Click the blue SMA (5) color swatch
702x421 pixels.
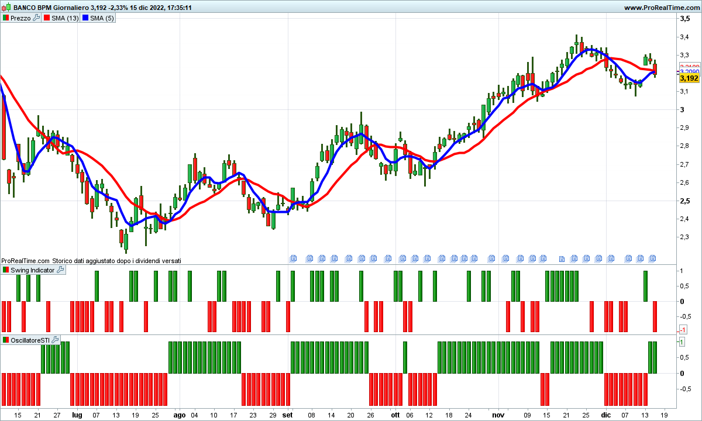[85, 18]
